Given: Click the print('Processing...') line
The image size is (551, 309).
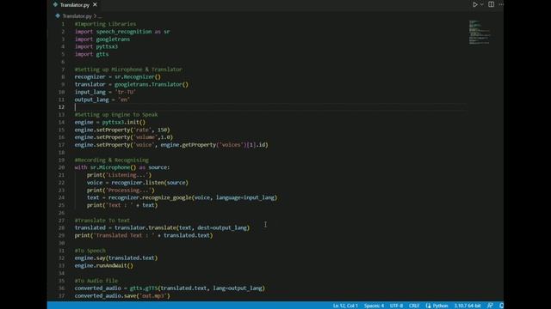Looking at the screenshot, I should 121,191.
